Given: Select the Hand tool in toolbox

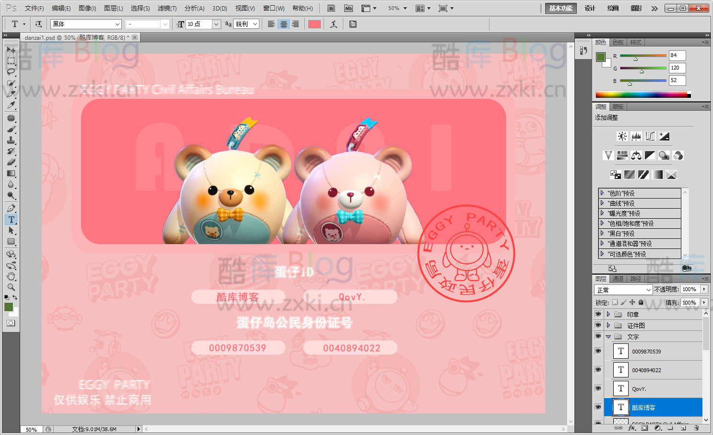Looking at the screenshot, I should [x=11, y=276].
